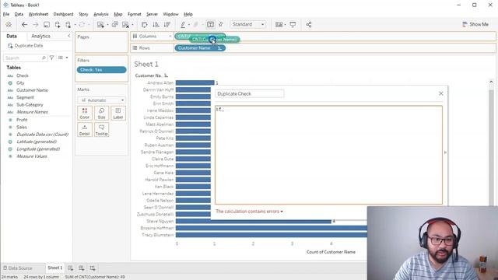Screen dimensions: 498x280
Task: Click the Duplicate Check calculation name field
Action: point(249,93)
